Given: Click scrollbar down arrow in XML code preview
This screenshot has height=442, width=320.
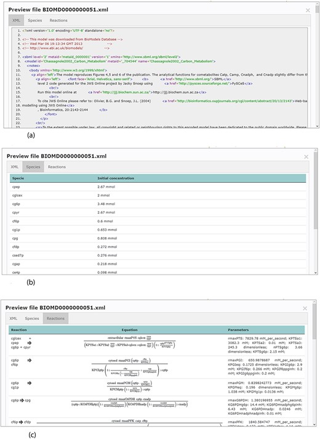Looking at the screenshot, I should tap(318, 126).
